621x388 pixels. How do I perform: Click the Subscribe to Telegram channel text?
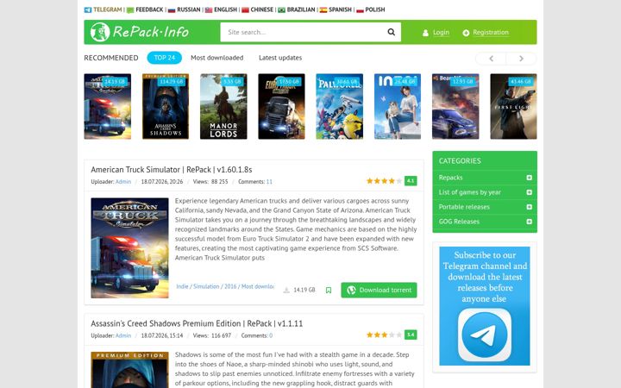tap(485, 277)
